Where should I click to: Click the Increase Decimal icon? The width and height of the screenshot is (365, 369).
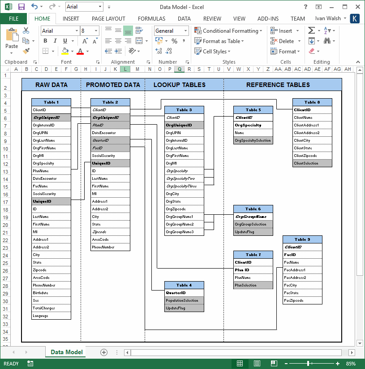pyautogui.click(x=158, y=51)
